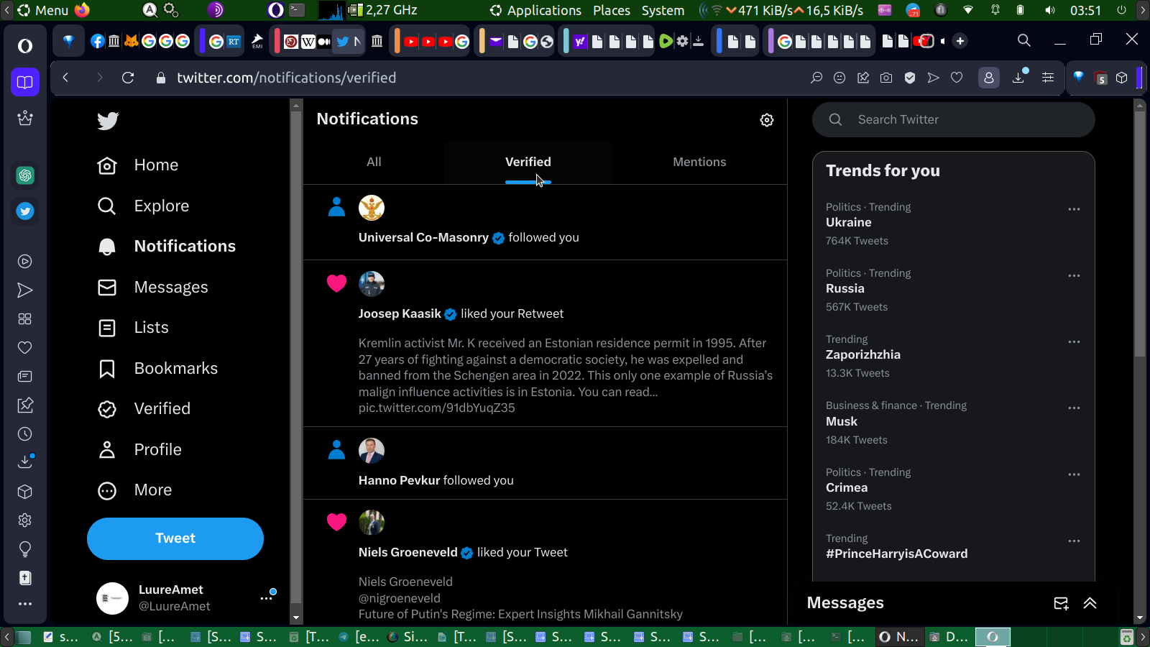
Task: Compose a new message in Messages drawer
Action: [1061, 603]
